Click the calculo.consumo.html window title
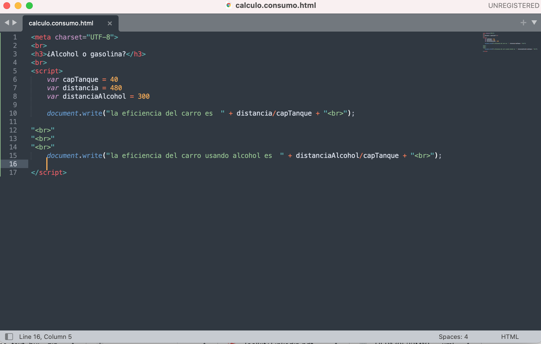The width and height of the screenshot is (541, 344). [276, 5]
